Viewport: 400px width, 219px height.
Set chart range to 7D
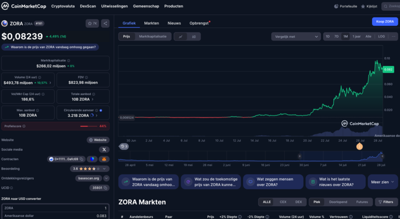pos(336,36)
